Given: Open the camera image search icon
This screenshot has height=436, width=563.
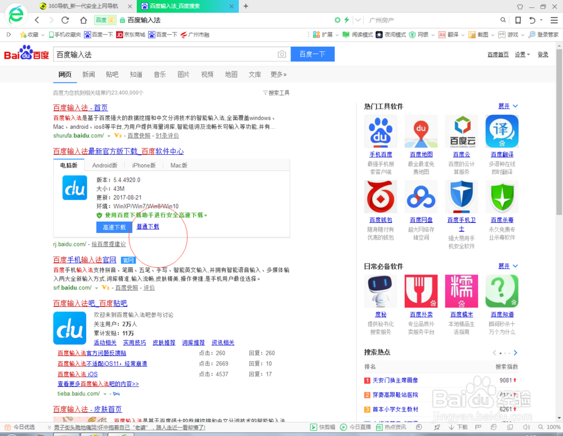Looking at the screenshot, I should click(282, 54).
